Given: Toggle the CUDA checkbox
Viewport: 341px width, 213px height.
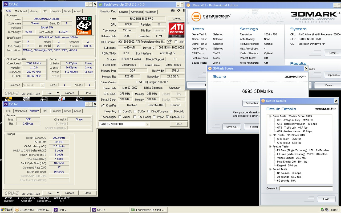Looking at the screenshot, I should tap(135, 111).
